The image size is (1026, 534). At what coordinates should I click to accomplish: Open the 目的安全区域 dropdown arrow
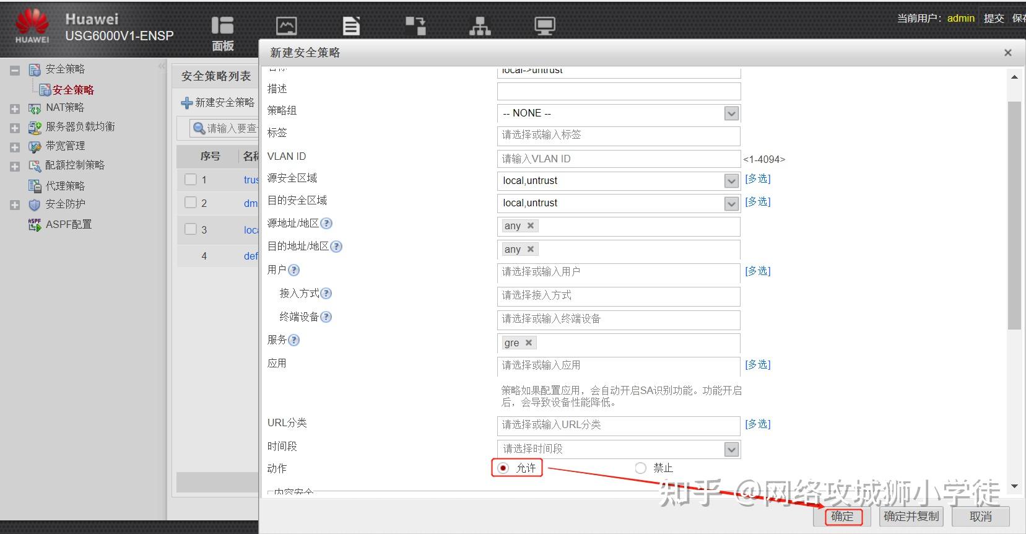[x=731, y=203]
